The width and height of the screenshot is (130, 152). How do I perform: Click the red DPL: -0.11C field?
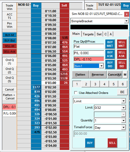89,59
